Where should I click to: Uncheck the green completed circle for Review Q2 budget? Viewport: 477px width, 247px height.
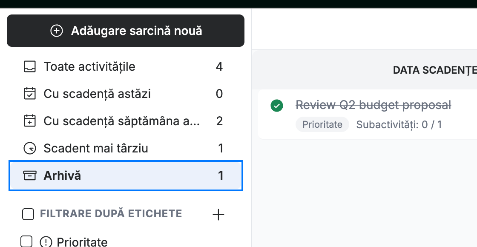point(277,106)
